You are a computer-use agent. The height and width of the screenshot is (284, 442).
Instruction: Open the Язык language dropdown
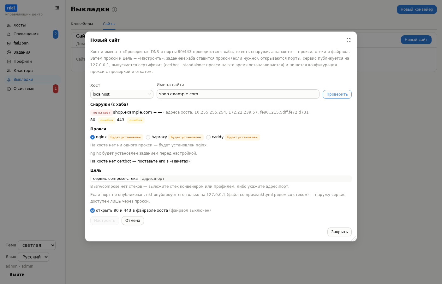coord(33,257)
